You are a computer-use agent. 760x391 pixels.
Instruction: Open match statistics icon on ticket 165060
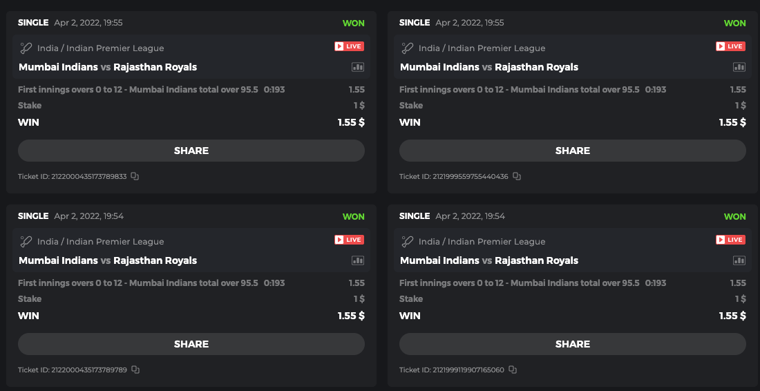(x=739, y=260)
